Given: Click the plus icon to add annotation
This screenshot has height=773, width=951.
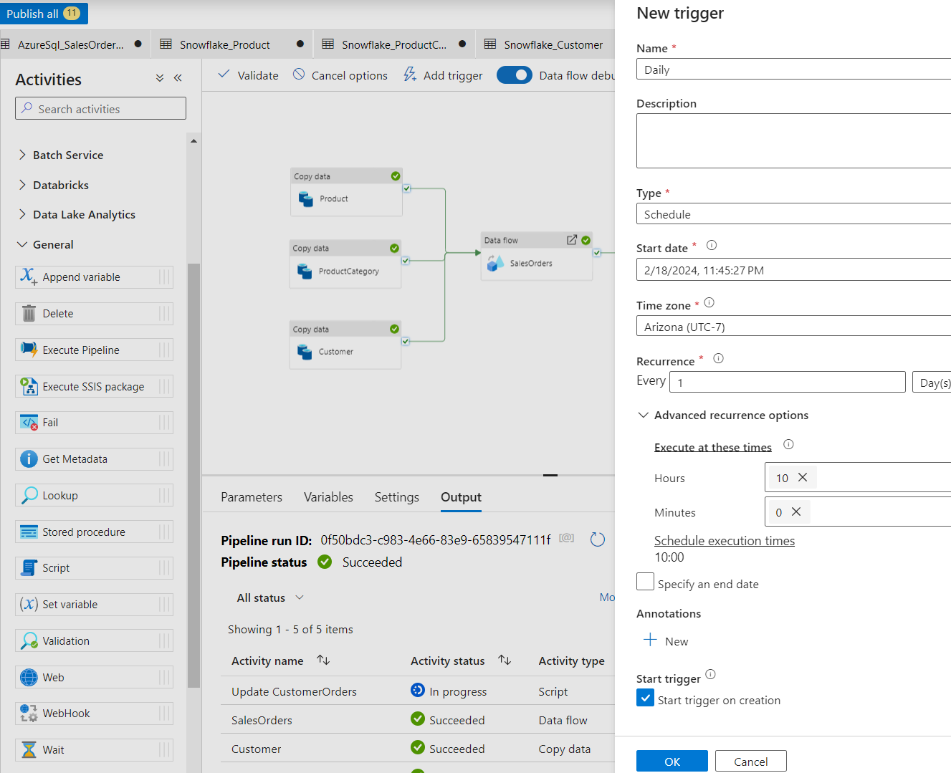Looking at the screenshot, I should pos(650,640).
